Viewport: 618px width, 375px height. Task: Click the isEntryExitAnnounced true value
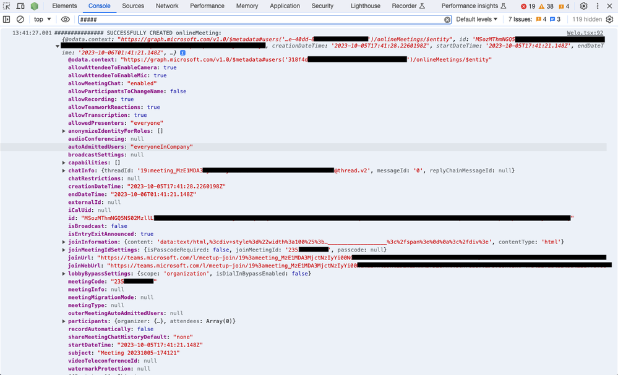(x=147, y=234)
